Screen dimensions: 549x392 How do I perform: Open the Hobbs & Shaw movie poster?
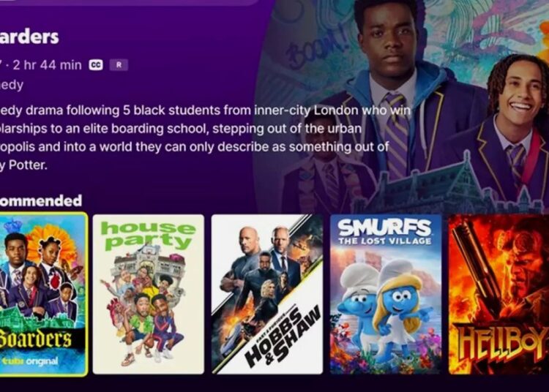pos(266,294)
